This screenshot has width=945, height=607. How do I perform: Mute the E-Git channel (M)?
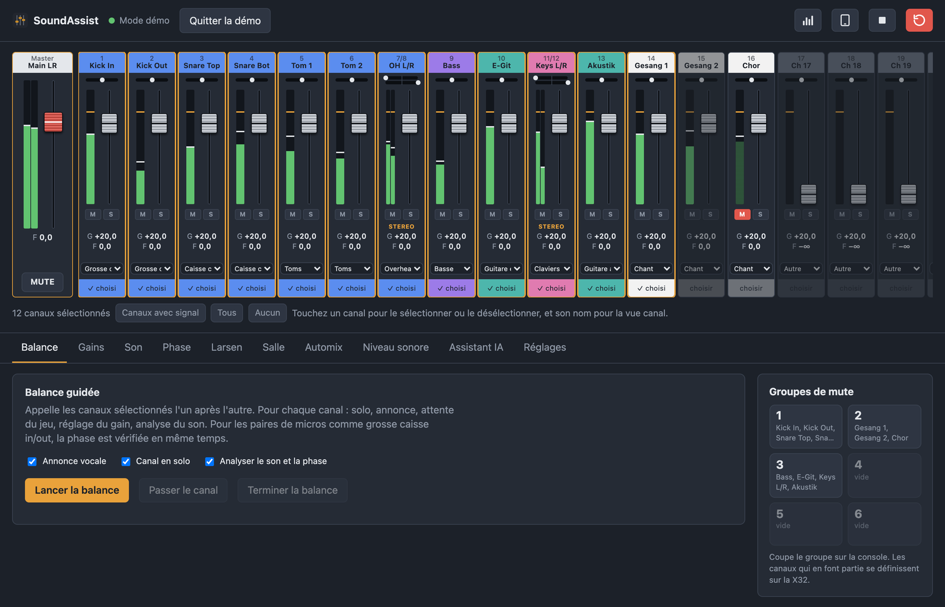point(493,214)
